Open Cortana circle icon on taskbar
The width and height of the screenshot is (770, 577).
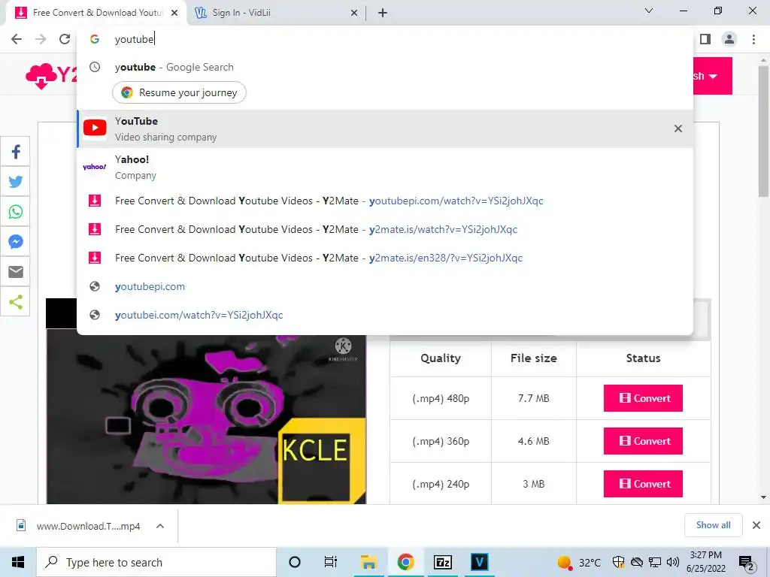(294, 562)
